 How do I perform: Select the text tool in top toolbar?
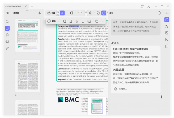click(80, 13)
